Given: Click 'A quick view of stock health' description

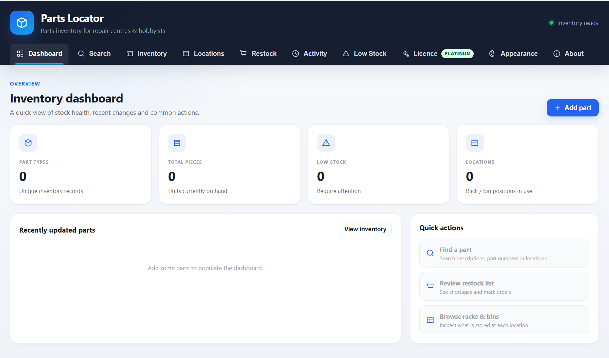Looking at the screenshot, I should pos(104,113).
